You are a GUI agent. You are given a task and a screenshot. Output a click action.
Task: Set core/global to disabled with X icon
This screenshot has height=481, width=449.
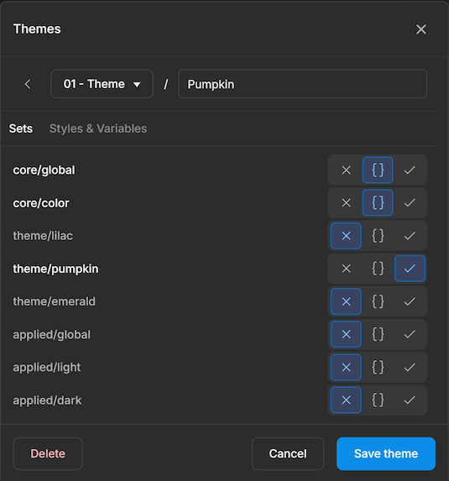point(346,170)
